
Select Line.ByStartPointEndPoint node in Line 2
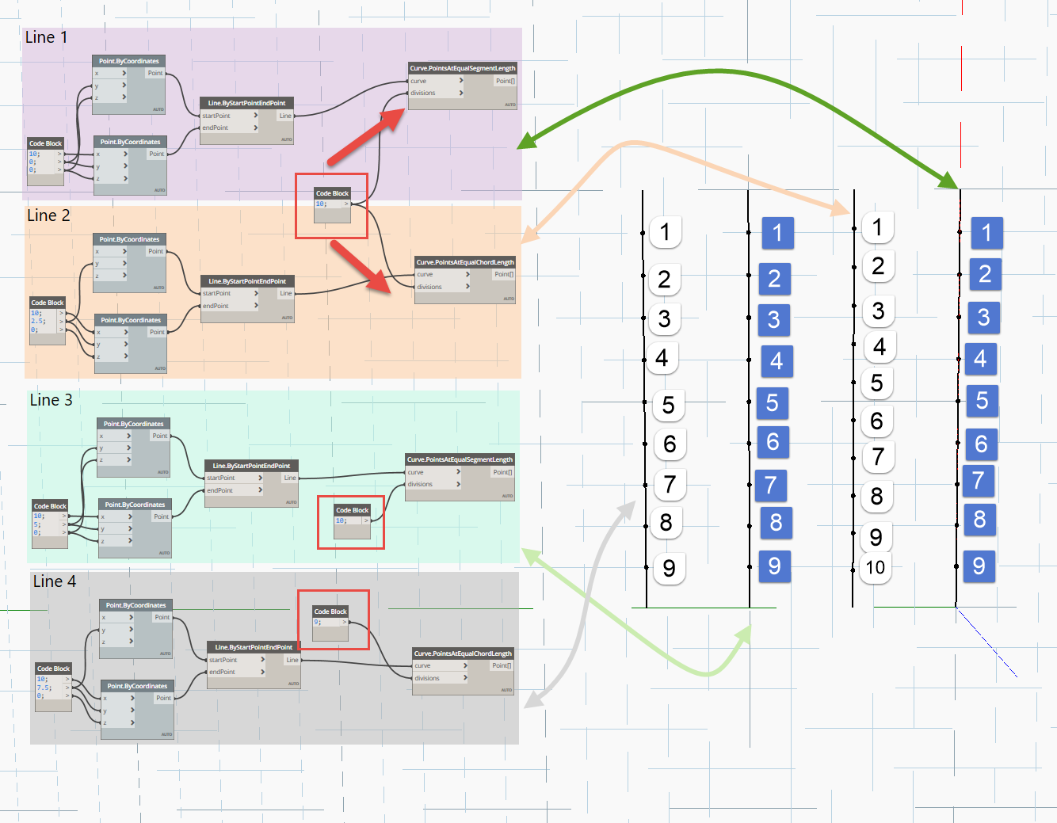246,280
